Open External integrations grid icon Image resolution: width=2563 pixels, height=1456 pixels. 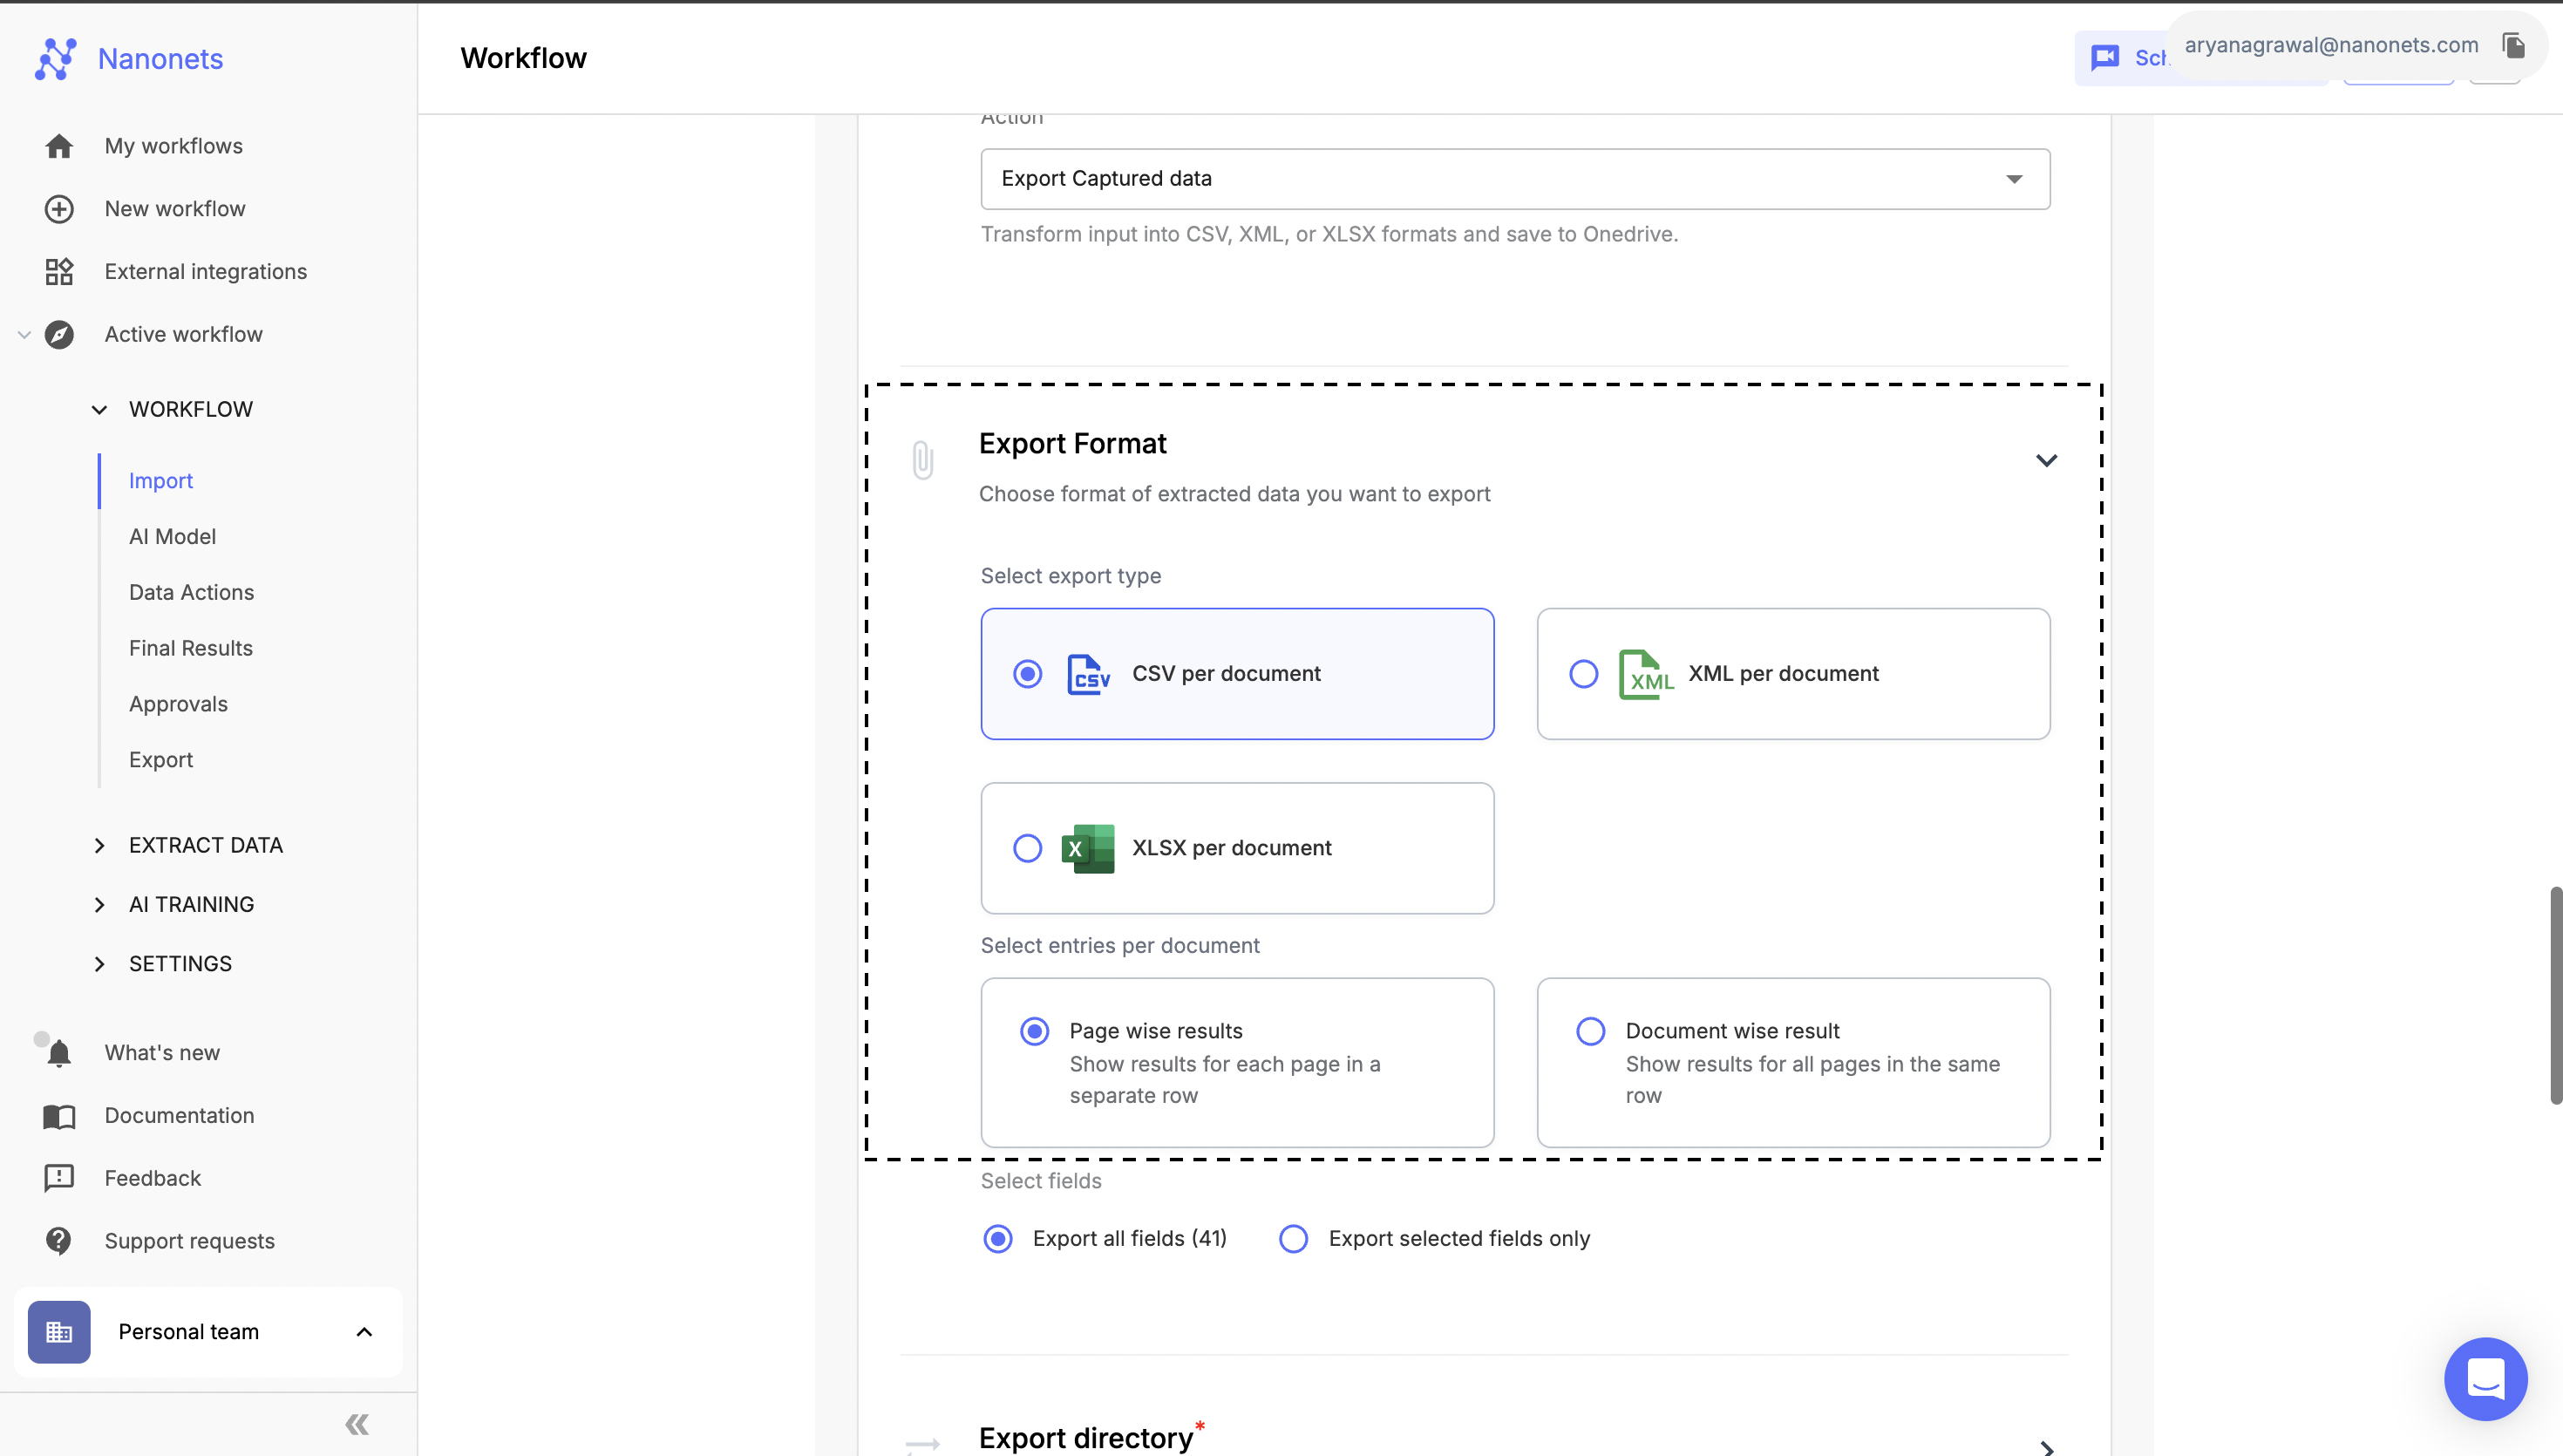[59, 272]
